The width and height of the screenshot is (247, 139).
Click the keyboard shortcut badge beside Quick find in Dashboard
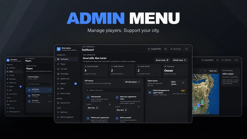186,49
